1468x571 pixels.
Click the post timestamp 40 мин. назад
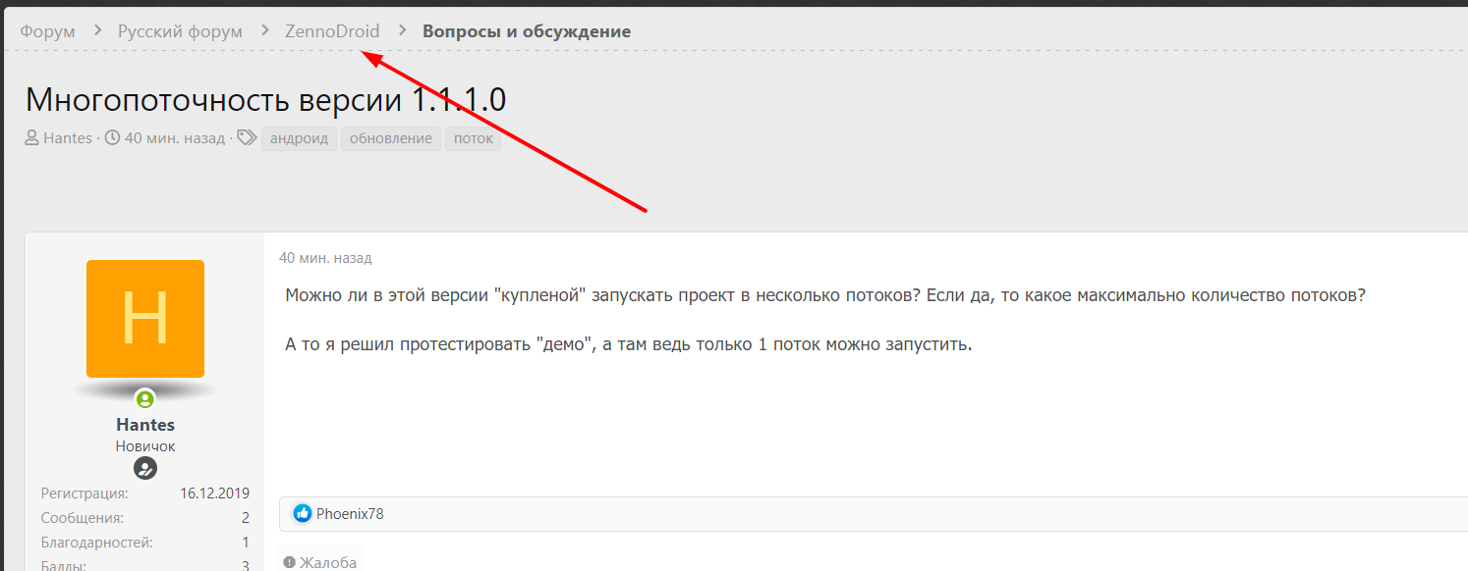point(325,259)
